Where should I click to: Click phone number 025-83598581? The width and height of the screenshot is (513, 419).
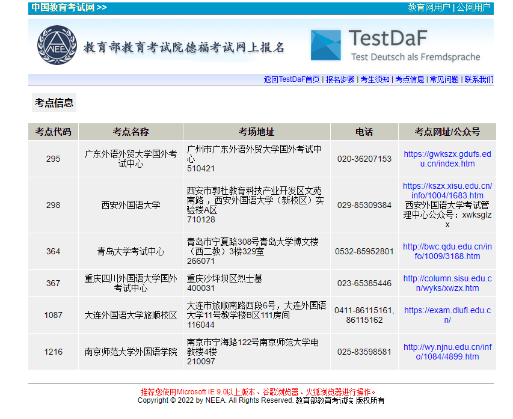[x=364, y=352]
